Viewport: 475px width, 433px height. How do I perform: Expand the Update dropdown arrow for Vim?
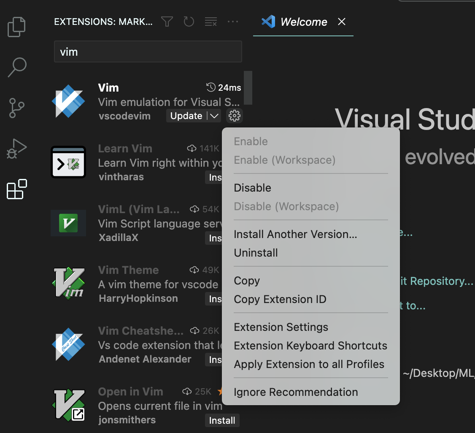tap(214, 116)
